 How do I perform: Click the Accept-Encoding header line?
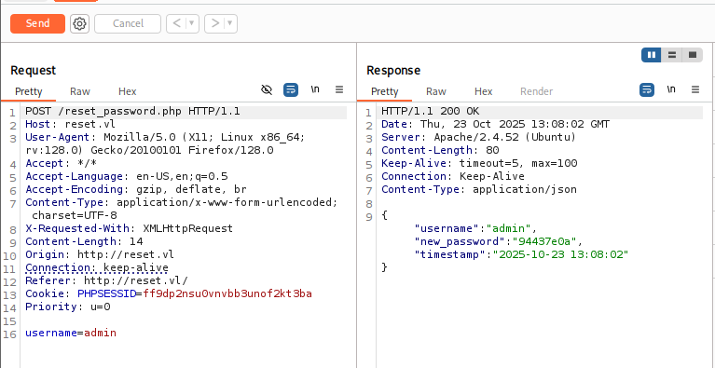pyautogui.click(x=136, y=189)
